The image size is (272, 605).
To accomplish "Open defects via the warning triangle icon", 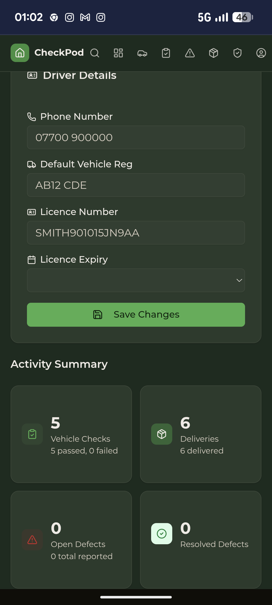I will (190, 53).
